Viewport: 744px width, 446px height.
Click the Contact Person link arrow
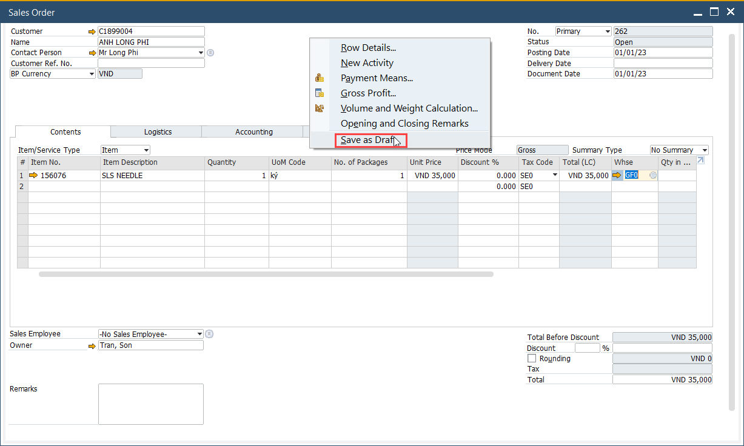pyautogui.click(x=92, y=53)
